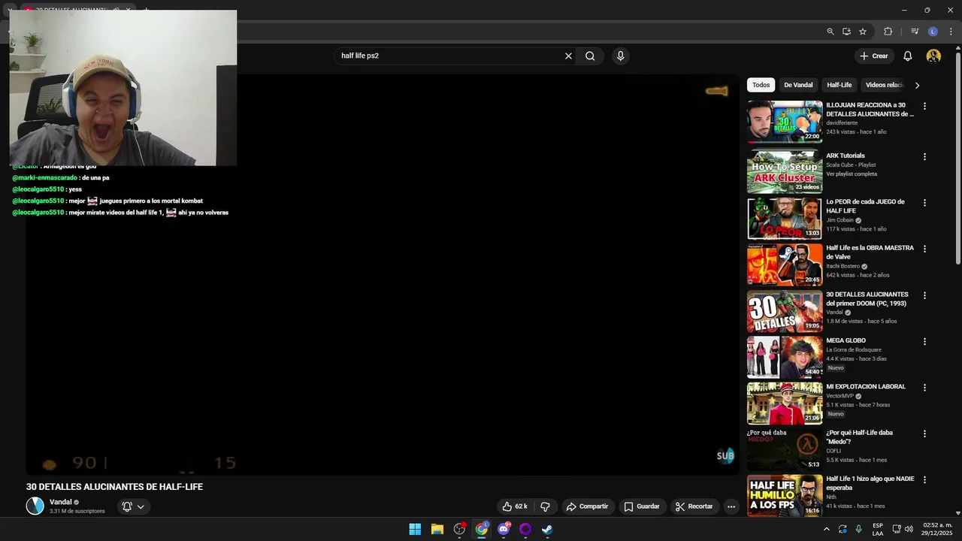Show more filter chips with arrow

tap(917, 85)
